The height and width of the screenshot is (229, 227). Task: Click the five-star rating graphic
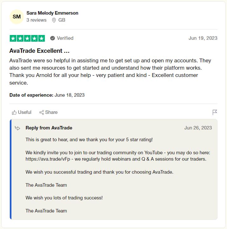[27, 38]
